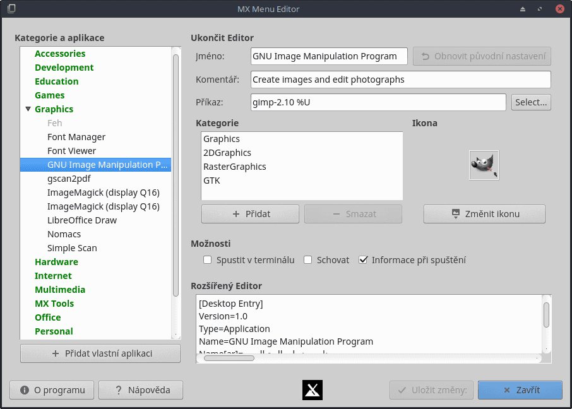Click the MX Linux logo at bottom center

coord(312,390)
